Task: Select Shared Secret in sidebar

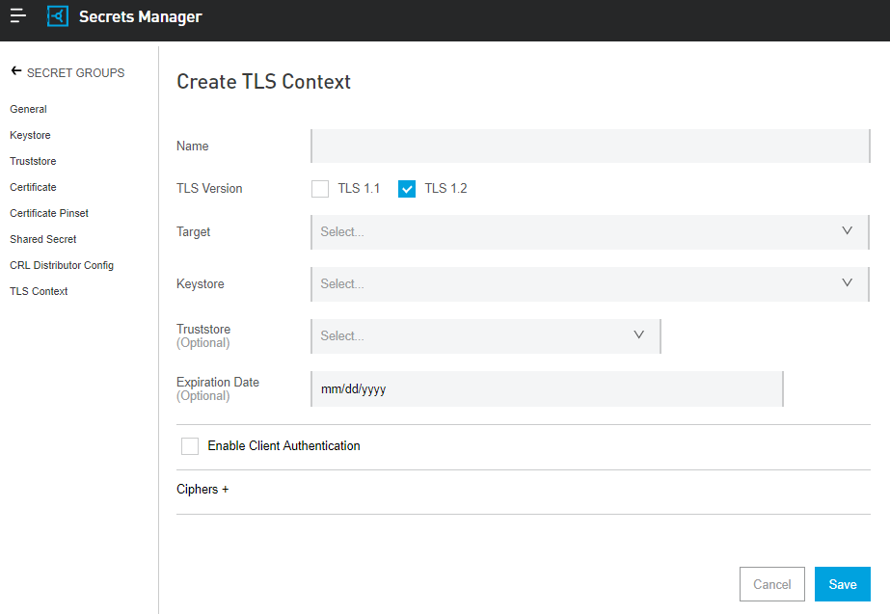Action: (x=43, y=239)
